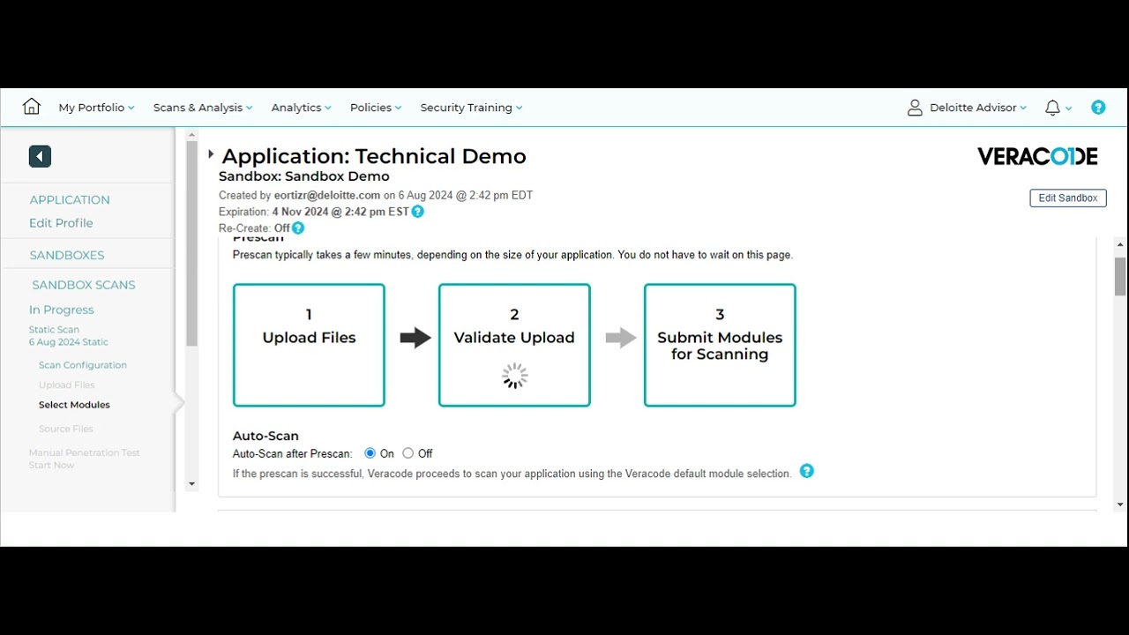
Task: Click the main panel scrollbar thumb
Action: coord(1120,276)
